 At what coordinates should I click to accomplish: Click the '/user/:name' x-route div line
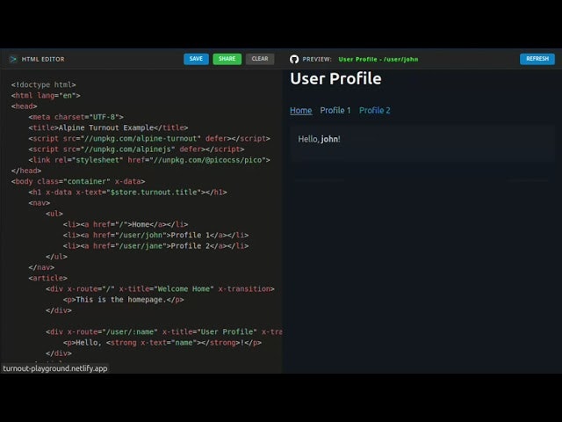164,332
